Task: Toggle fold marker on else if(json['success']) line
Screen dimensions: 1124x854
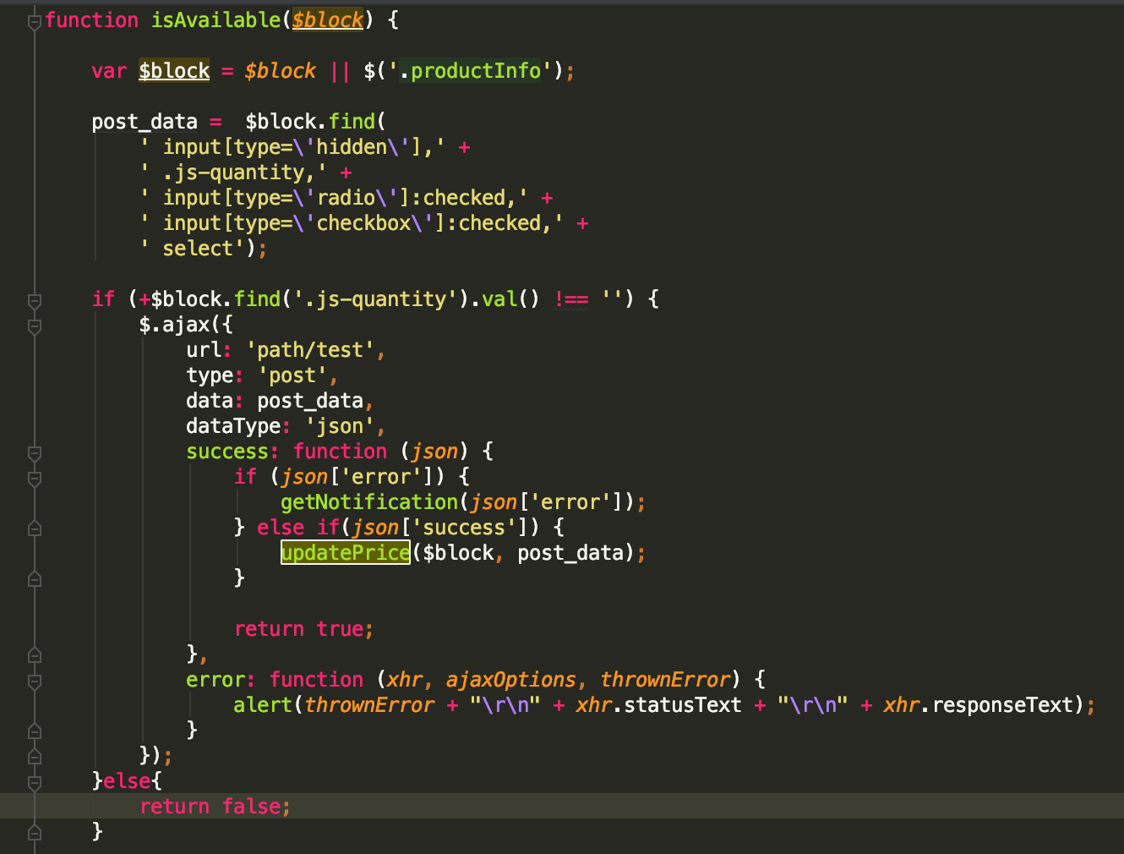Action: point(35,528)
